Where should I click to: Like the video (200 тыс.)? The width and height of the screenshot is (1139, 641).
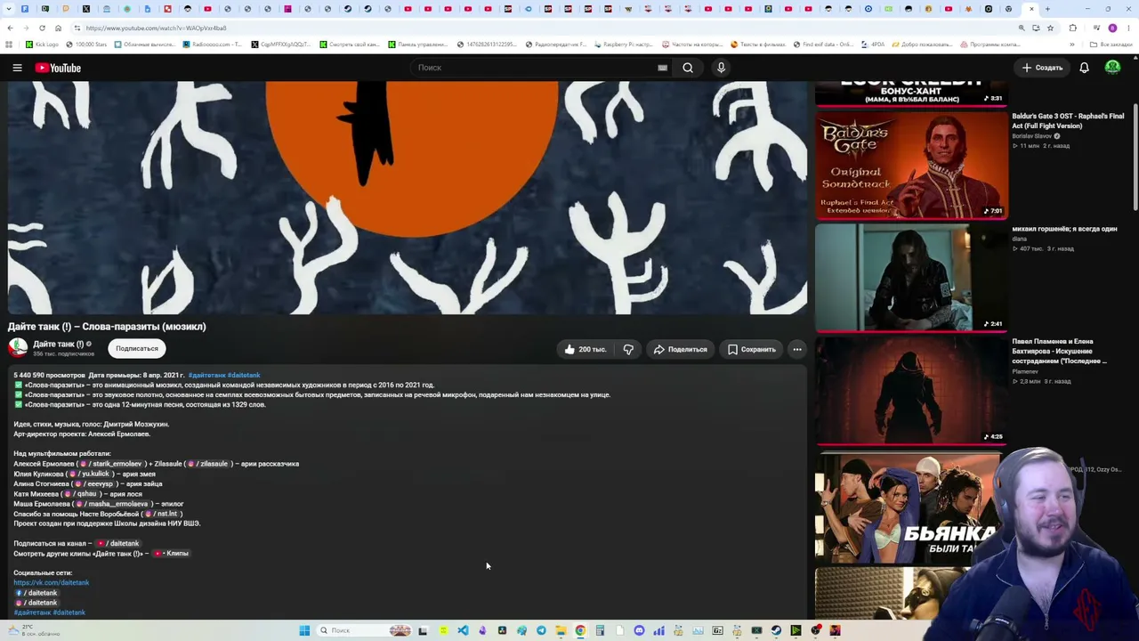pyautogui.click(x=584, y=349)
